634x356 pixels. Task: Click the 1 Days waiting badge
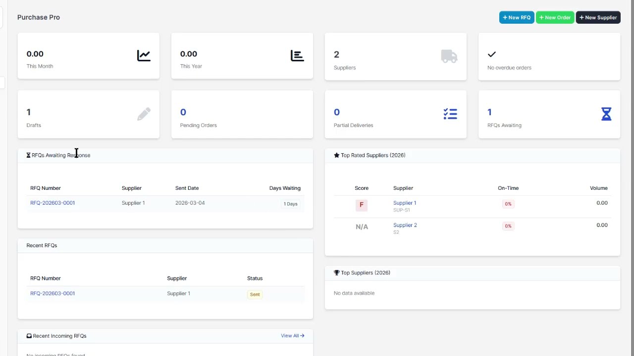290,204
